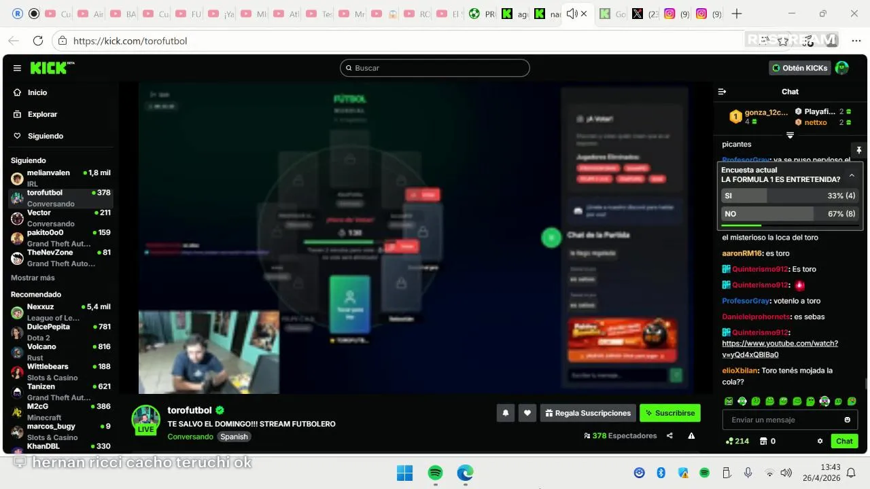Open the Kick hamburger sidebar menu
Screen dimensions: 870x489
coord(17,68)
